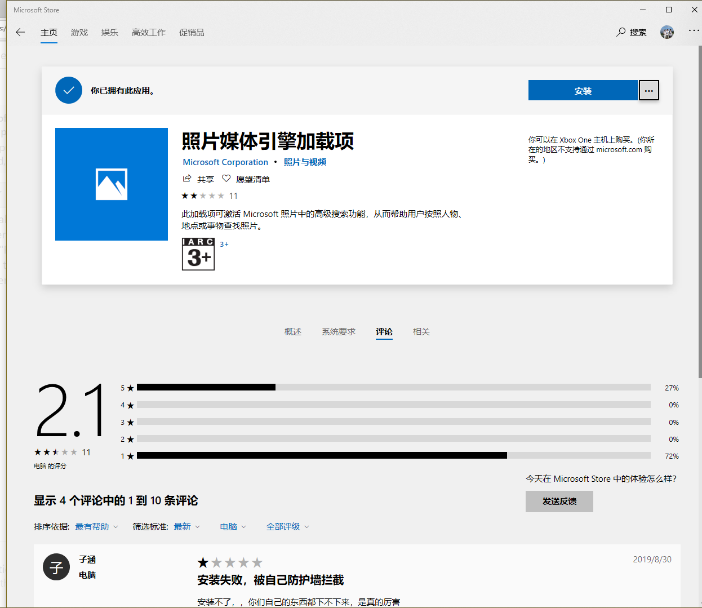Image resolution: width=702 pixels, height=608 pixels.
Task: Click the blue 安装 button
Action: tap(583, 90)
